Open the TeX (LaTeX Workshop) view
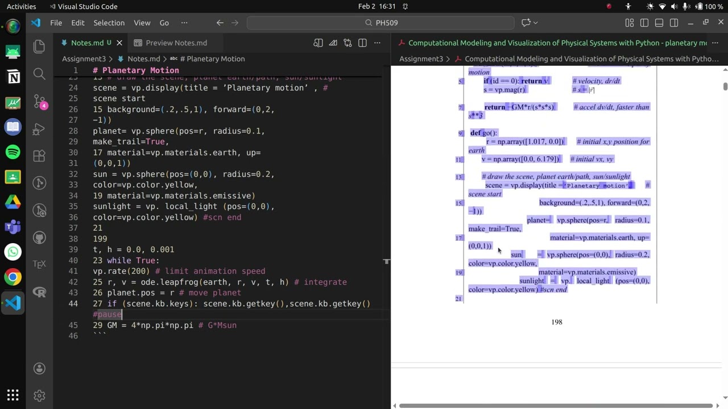 pyautogui.click(x=39, y=265)
